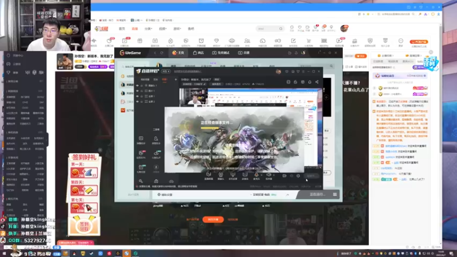
Task: Open the share icon in streaming tool header
Action: tap(317, 82)
